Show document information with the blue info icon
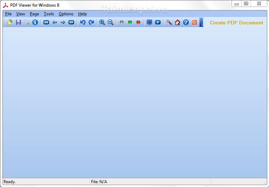269x187 pixels. [35, 22]
